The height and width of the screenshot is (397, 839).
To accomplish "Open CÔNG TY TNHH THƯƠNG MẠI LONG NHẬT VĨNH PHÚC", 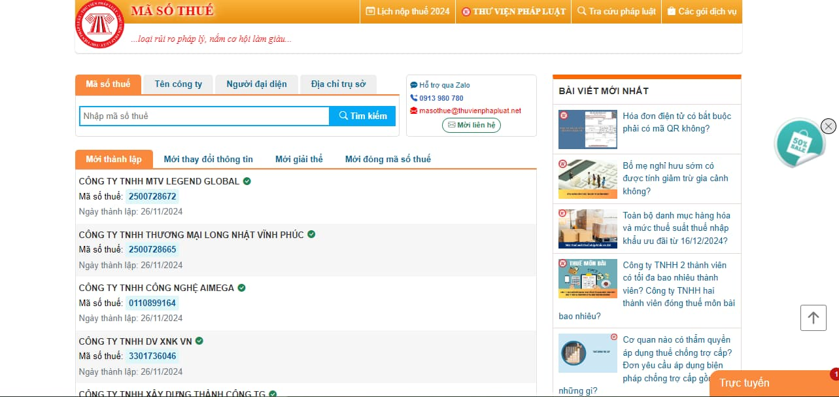I will pyautogui.click(x=191, y=234).
